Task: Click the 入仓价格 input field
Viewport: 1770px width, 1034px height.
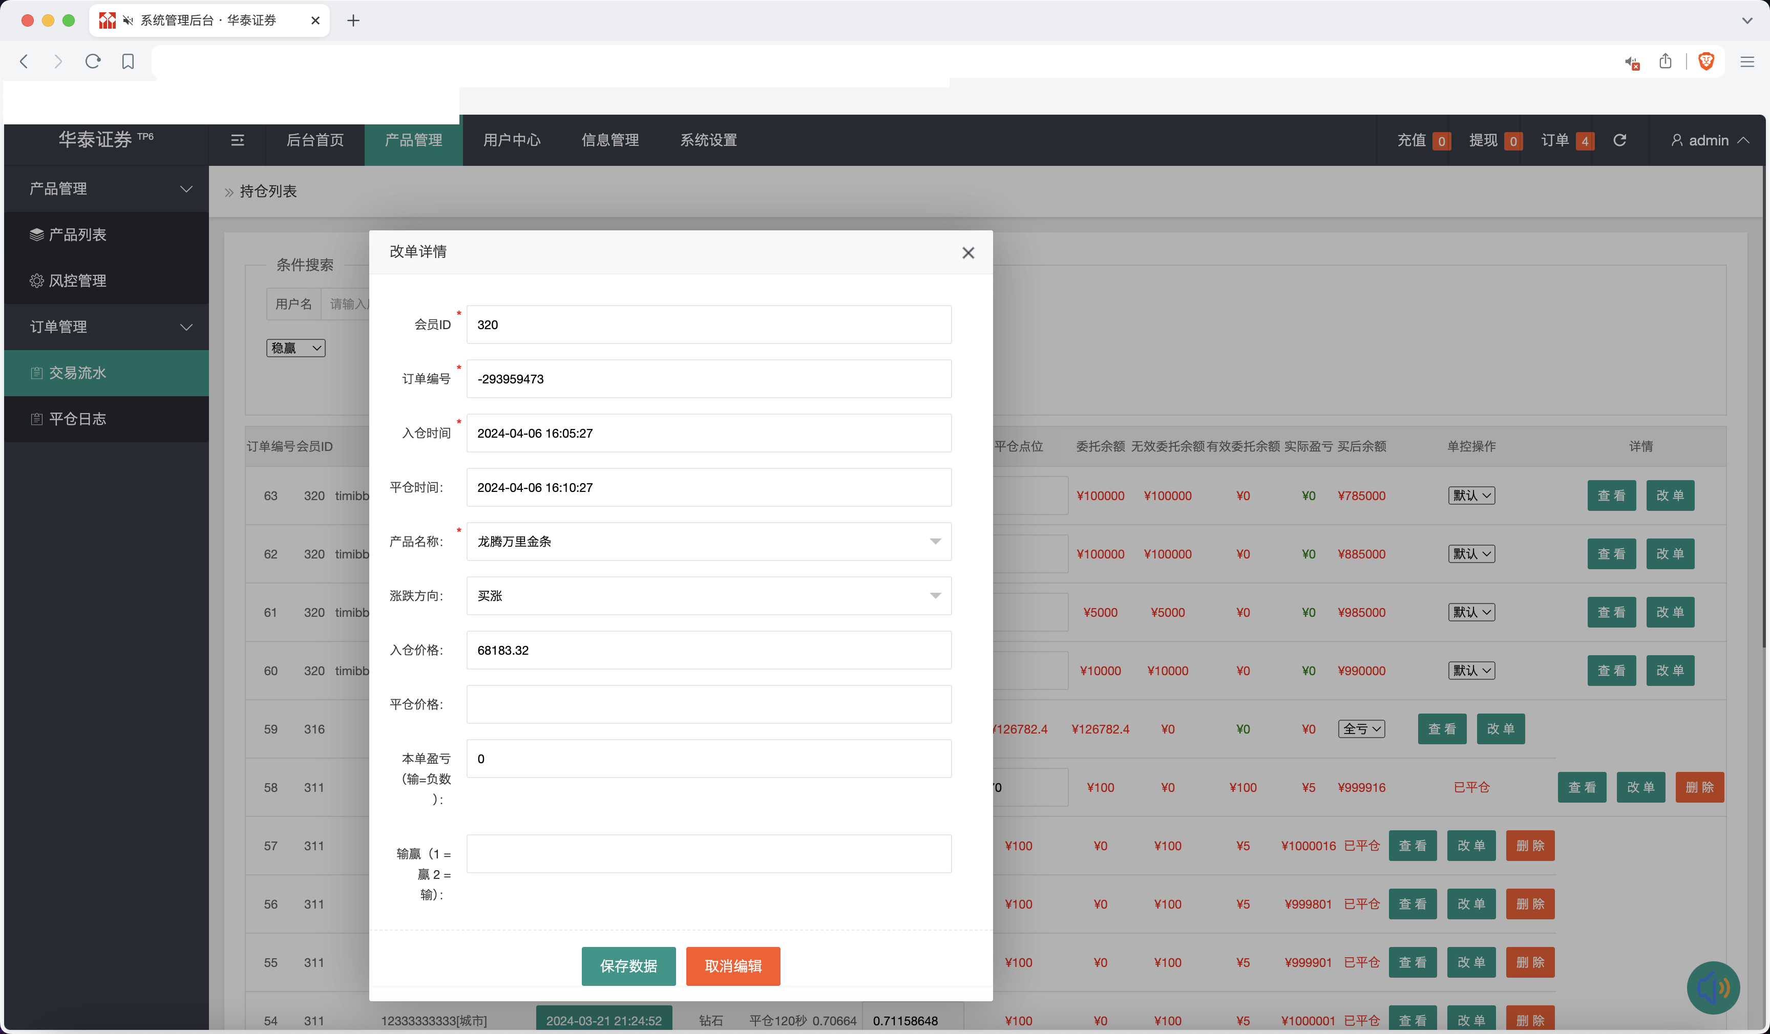Action: (x=709, y=650)
